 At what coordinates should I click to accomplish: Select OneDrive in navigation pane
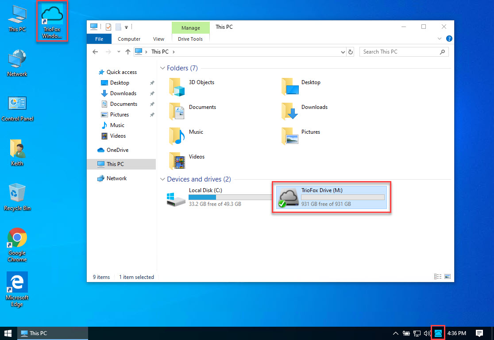(117, 150)
